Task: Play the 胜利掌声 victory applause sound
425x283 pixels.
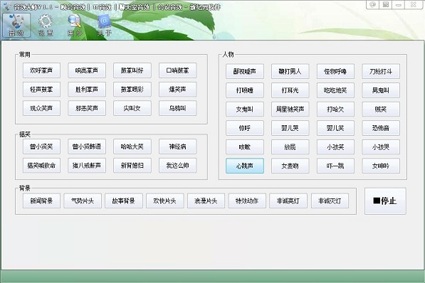Action: [87, 90]
